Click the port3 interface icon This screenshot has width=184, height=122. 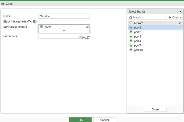(131, 36)
